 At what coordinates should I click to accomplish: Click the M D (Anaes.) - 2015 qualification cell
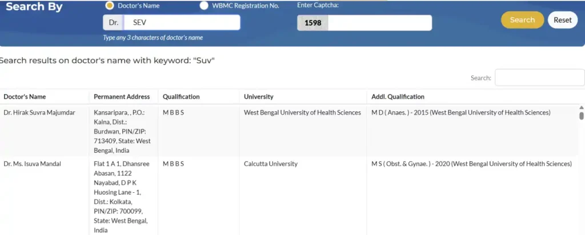click(461, 112)
